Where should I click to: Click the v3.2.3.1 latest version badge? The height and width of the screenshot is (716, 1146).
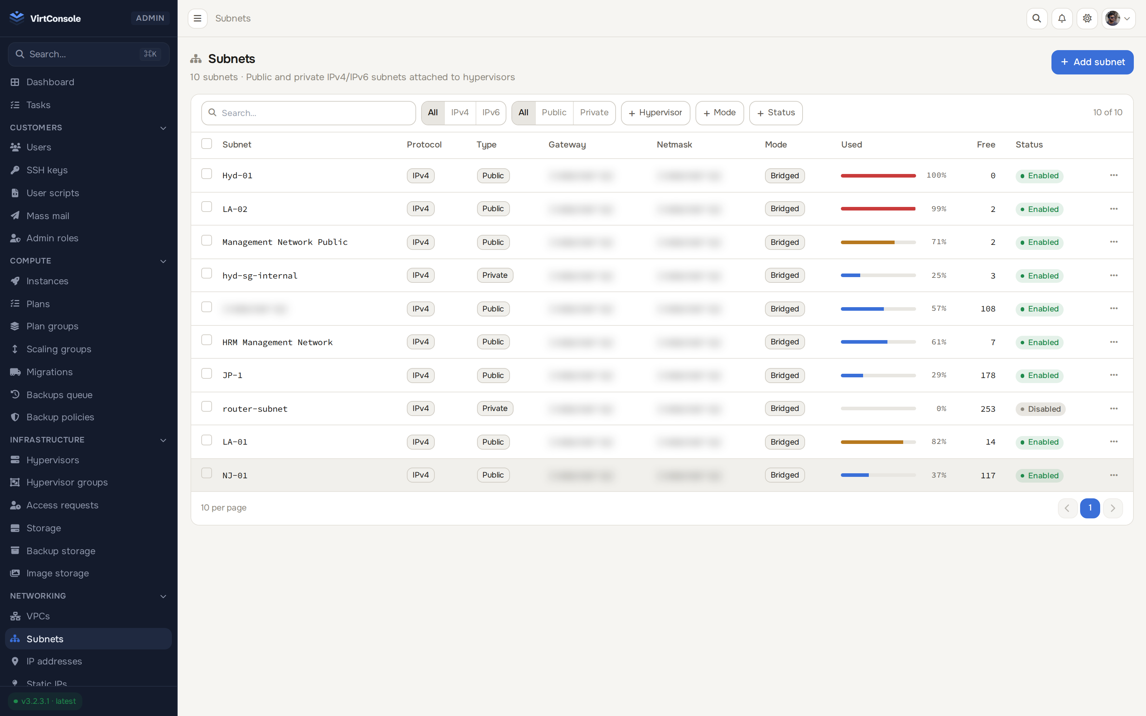coord(45,701)
